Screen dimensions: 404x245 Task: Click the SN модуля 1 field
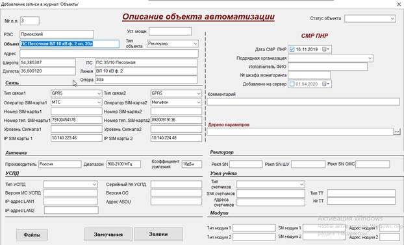324,228
